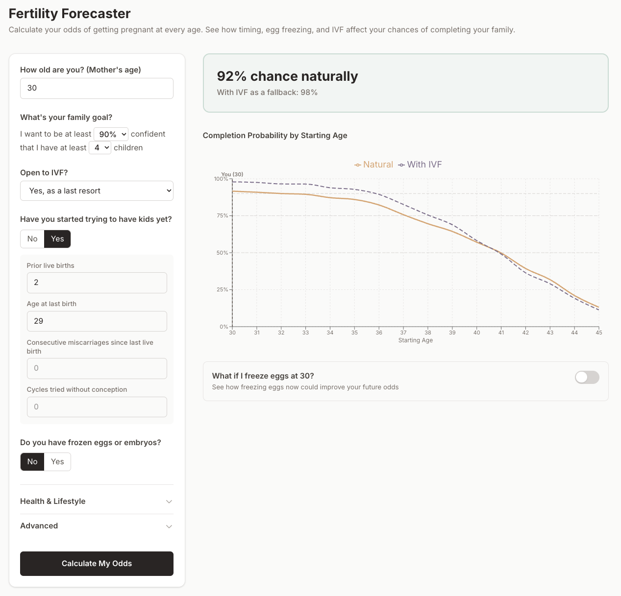Viewport: 621px width, 596px height.
Task: Select 'Yes' under frozen eggs or embryos
Action: point(57,461)
